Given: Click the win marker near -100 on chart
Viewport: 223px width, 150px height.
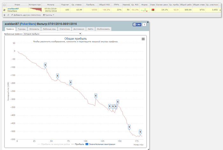Looking at the screenshot, I should point(45,65).
